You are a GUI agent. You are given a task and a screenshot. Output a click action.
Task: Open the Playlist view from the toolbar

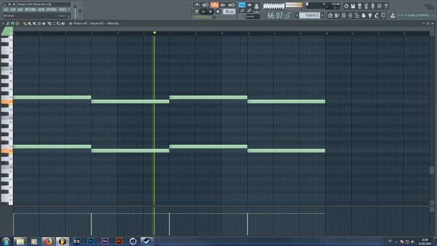(330, 15)
